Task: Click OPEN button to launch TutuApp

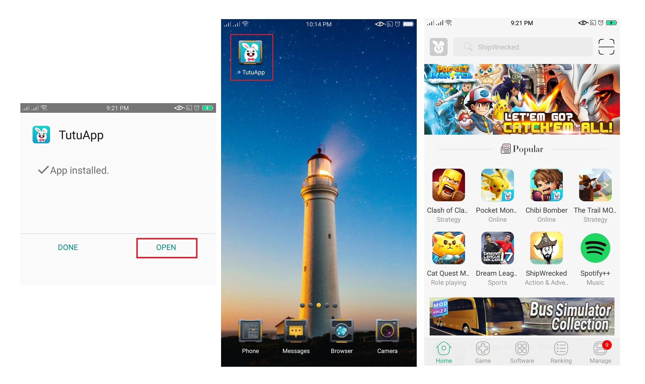Action: pos(166,247)
